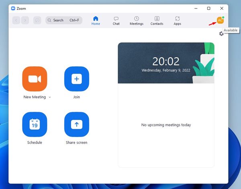Click the forward navigation arrow
The height and width of the screenshot is (189, 241).
click(25, 20)
